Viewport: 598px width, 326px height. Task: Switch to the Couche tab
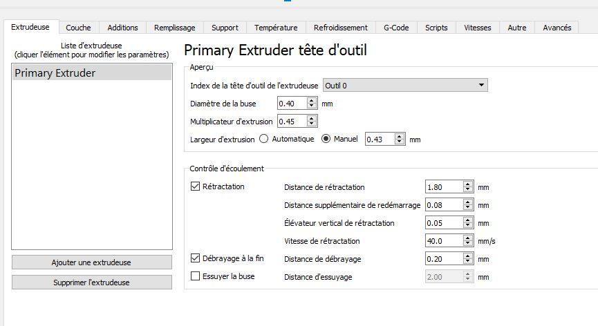79,28
